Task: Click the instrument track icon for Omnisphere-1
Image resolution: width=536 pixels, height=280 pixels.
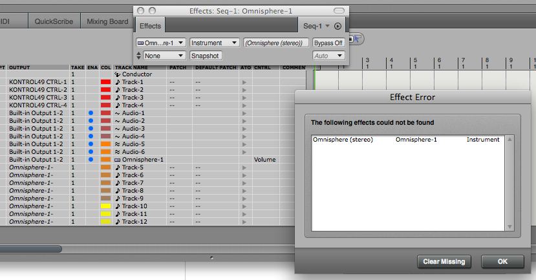Action: (117, 160)
